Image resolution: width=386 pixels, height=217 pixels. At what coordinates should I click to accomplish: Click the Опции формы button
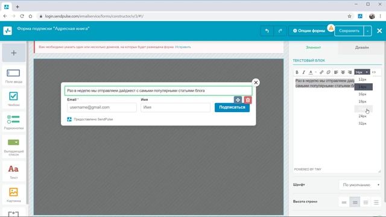click(x=309, y=31)
